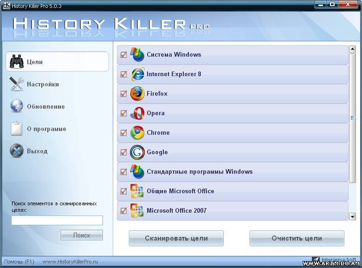Click the Office icon beside Общие Microsoft Office
The width and height of the screenshot is (362, 268).
(137, 191)
